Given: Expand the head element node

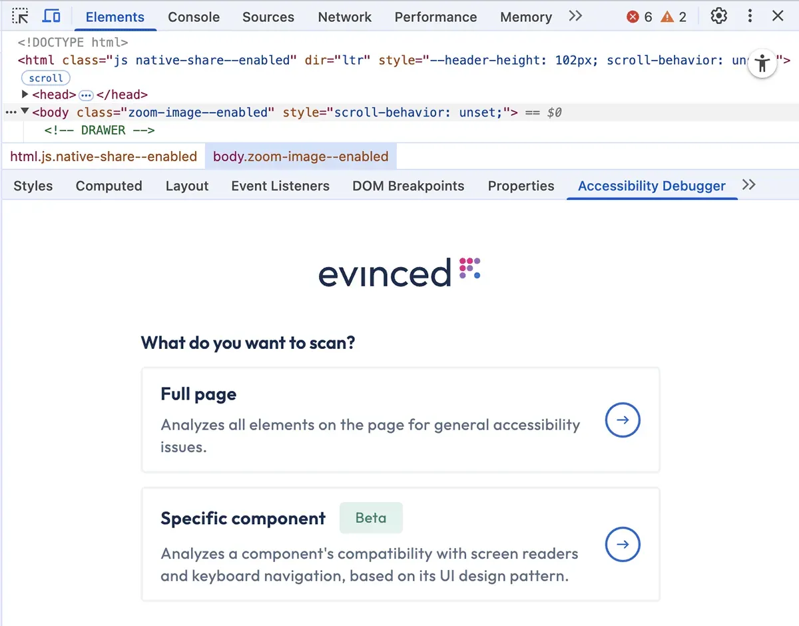Looking at the screenshot, I should (x=25, y=95).
